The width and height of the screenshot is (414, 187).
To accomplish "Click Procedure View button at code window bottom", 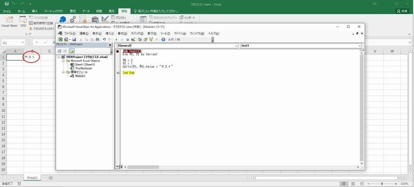I will (117, 167).
